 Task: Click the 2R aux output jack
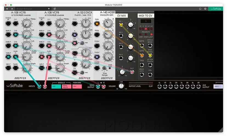176,87
